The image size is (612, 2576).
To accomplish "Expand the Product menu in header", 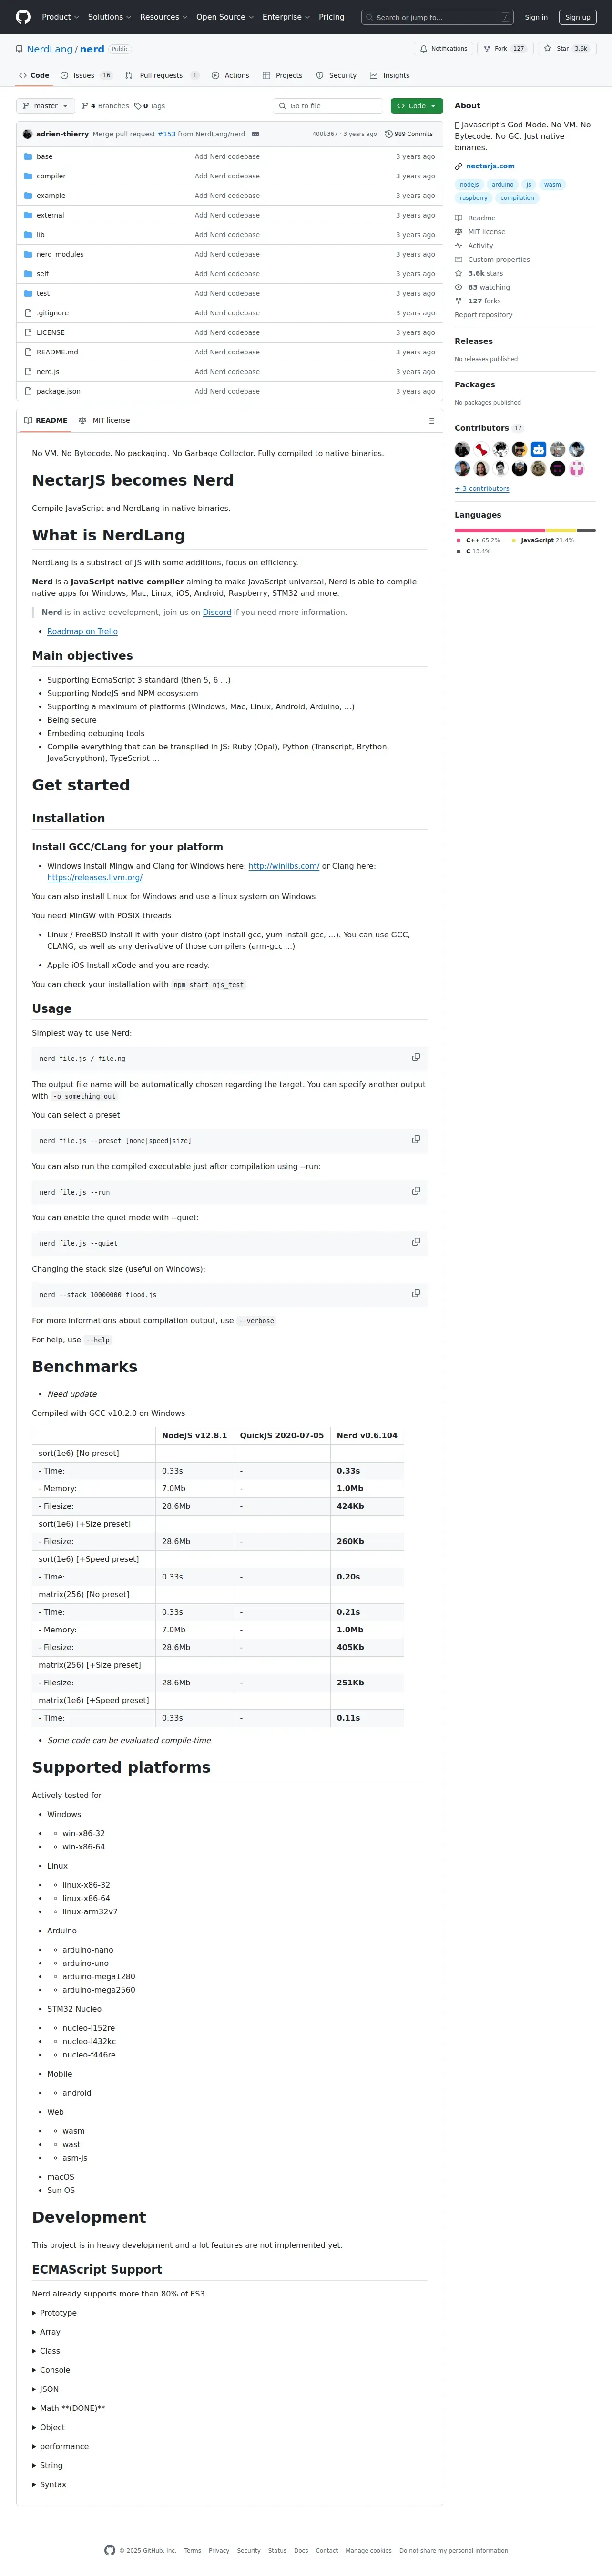I will pos(60,17).
